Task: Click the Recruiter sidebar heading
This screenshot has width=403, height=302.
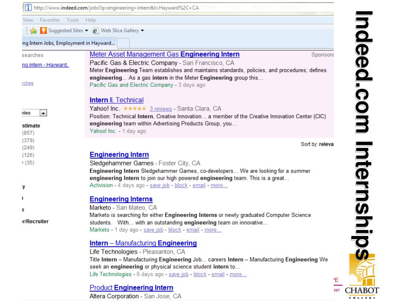Action: click(35, 221)
